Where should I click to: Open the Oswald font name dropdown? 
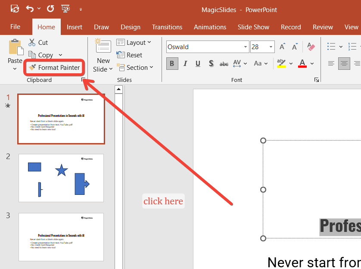point(246,47)
